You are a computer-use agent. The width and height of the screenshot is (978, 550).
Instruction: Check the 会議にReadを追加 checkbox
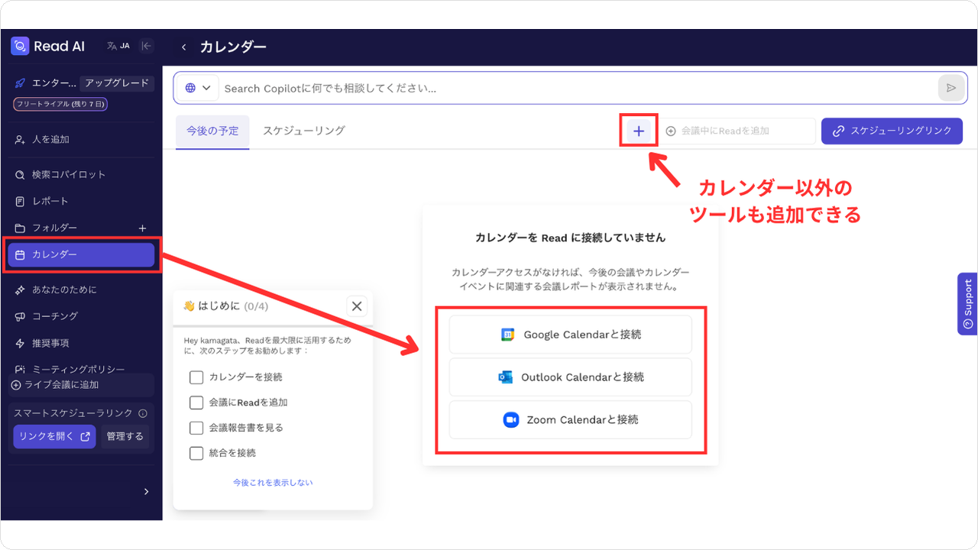point(196,403)
